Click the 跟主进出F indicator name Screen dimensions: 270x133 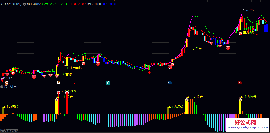point(11,87)
